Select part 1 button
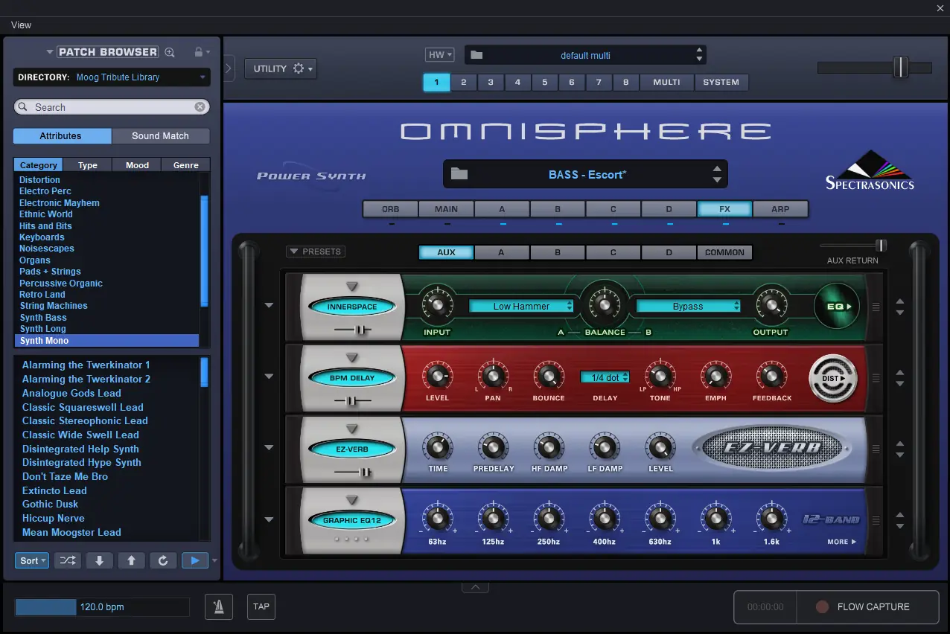 pos(436,82)
